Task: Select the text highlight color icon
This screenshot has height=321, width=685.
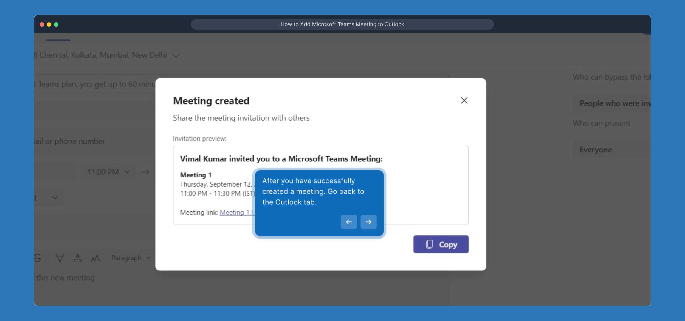Action: [x=60, y=258]
